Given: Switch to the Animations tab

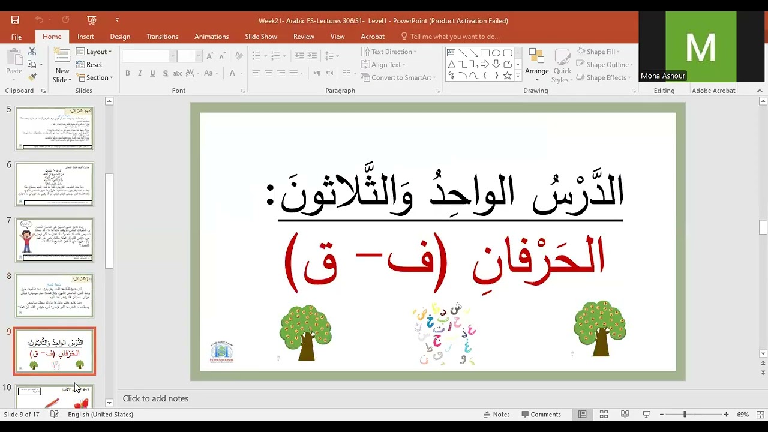Looking at the screenshot, I should click(211, 37).
